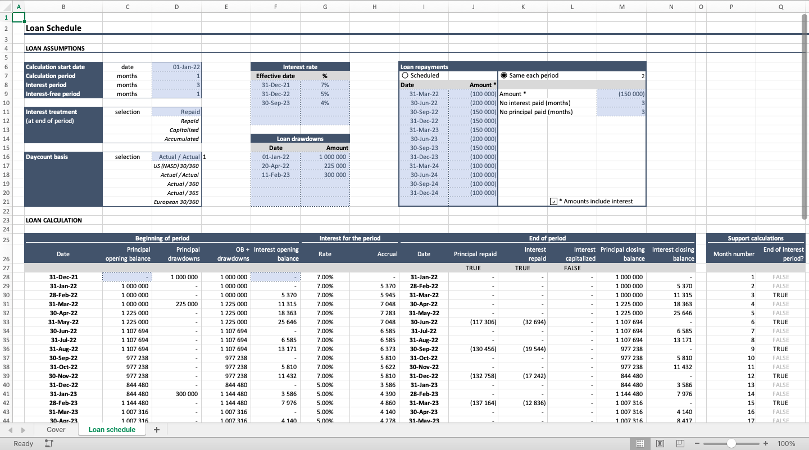This screenshot has width=809, height=450.
Task: Select column header D
Action: pos(177,7)
